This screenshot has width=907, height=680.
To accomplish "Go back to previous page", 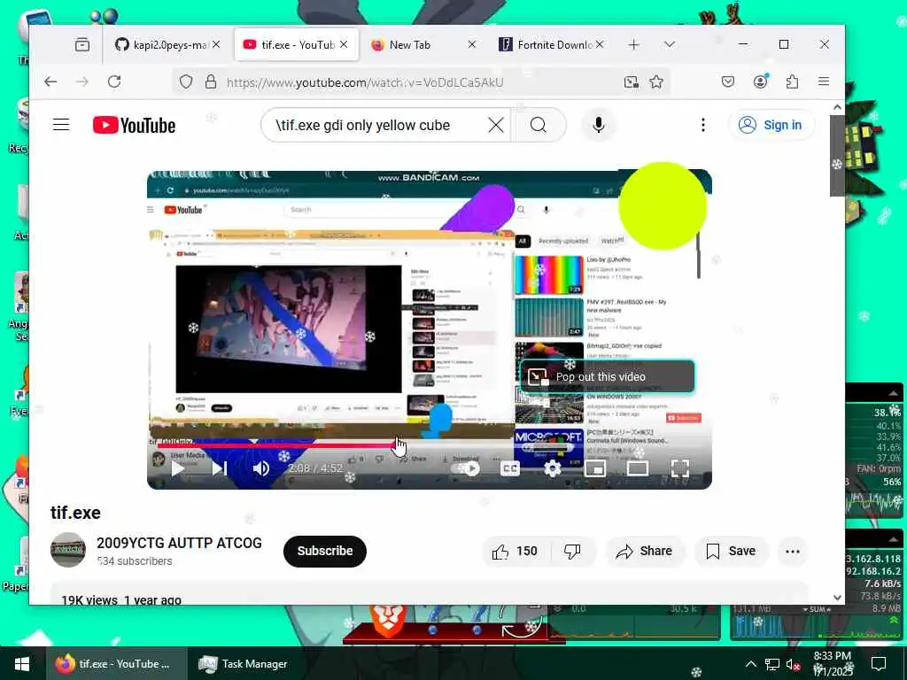I will tap(50, 81).
